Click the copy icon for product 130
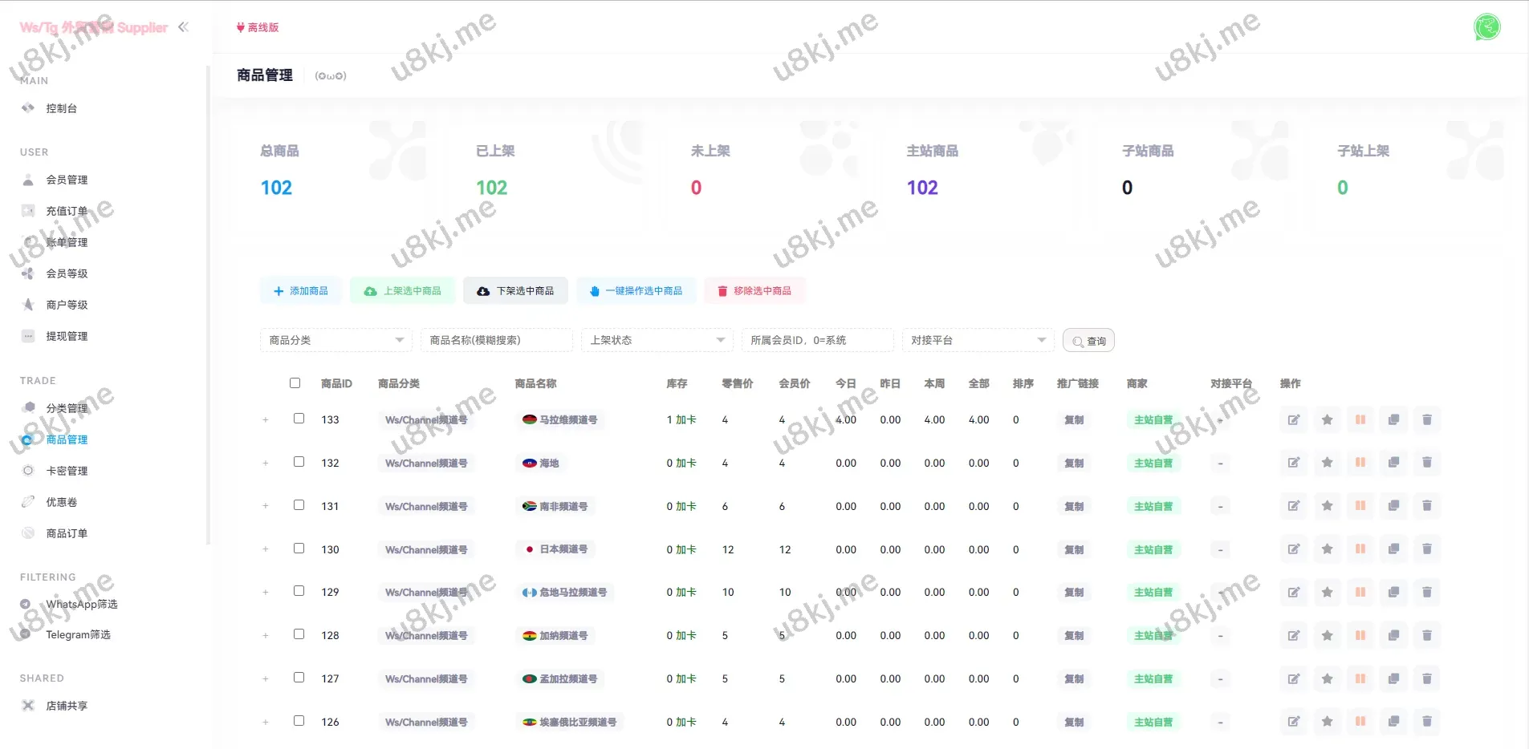 (x=1394, y=549)
